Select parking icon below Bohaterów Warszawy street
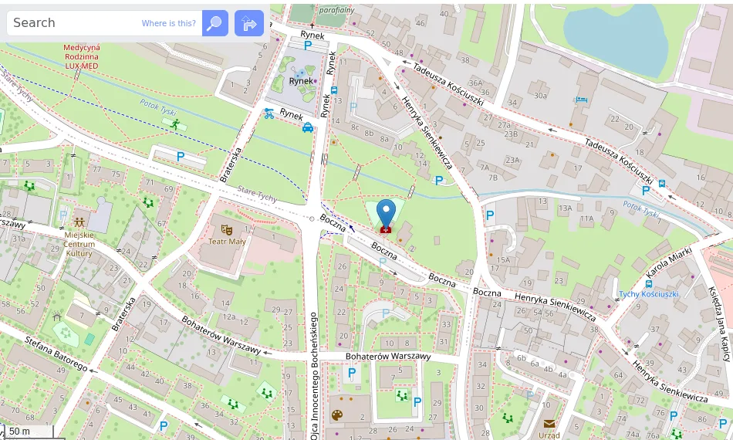The width and height of the screenshot is (733, 440). [352, 373]
